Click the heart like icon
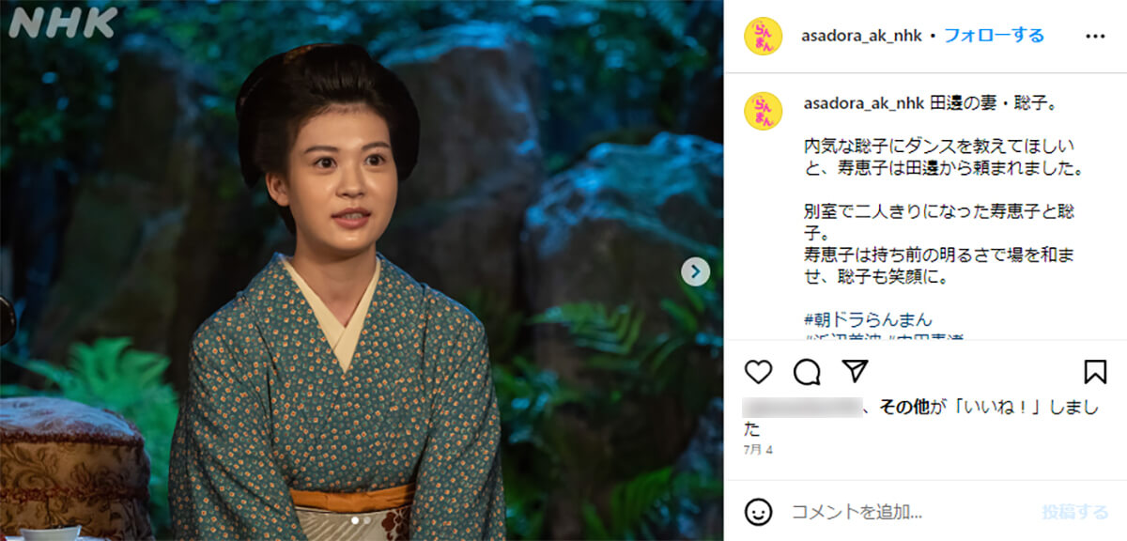The image size is (1127, 541). (x=758, y=372)
